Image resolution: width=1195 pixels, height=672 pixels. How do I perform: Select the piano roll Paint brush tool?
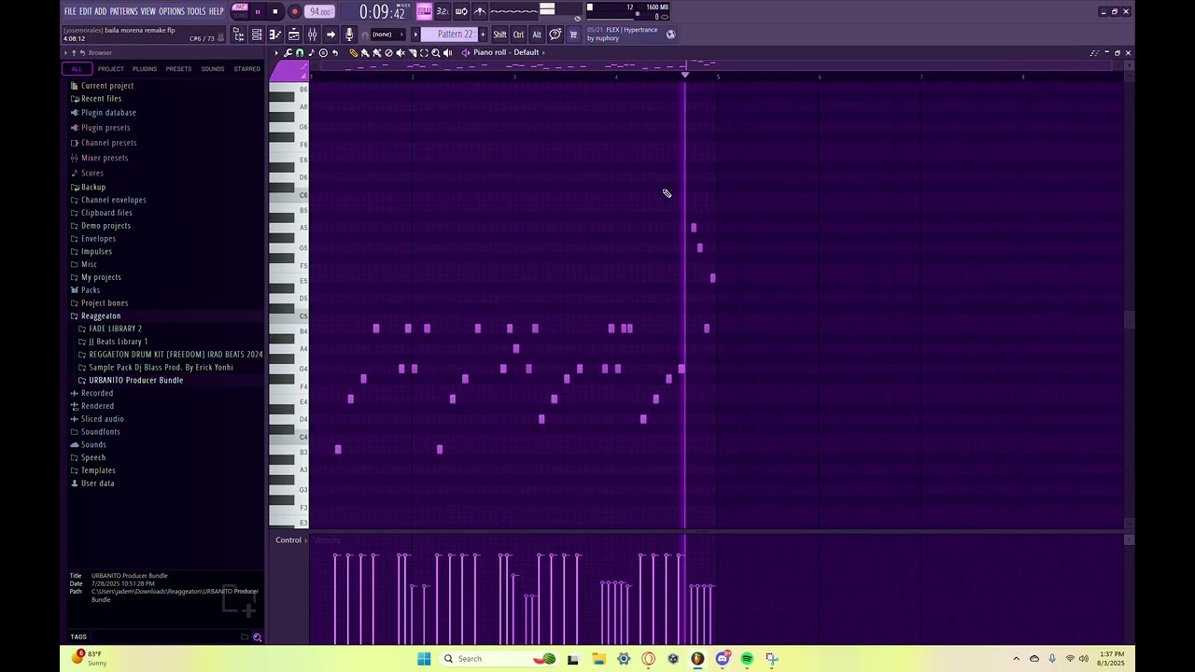pyautogui.click(x=365, y=52)
